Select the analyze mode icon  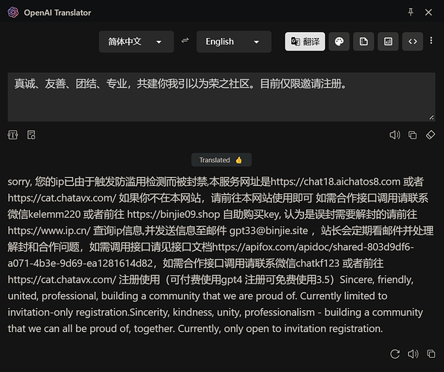pyautogui.click(x=388, y=42)
